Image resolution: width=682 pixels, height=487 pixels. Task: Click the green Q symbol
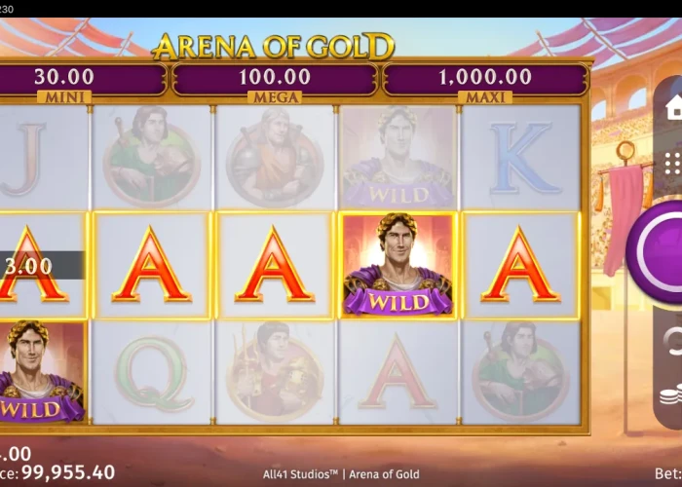tap(153, 373)
